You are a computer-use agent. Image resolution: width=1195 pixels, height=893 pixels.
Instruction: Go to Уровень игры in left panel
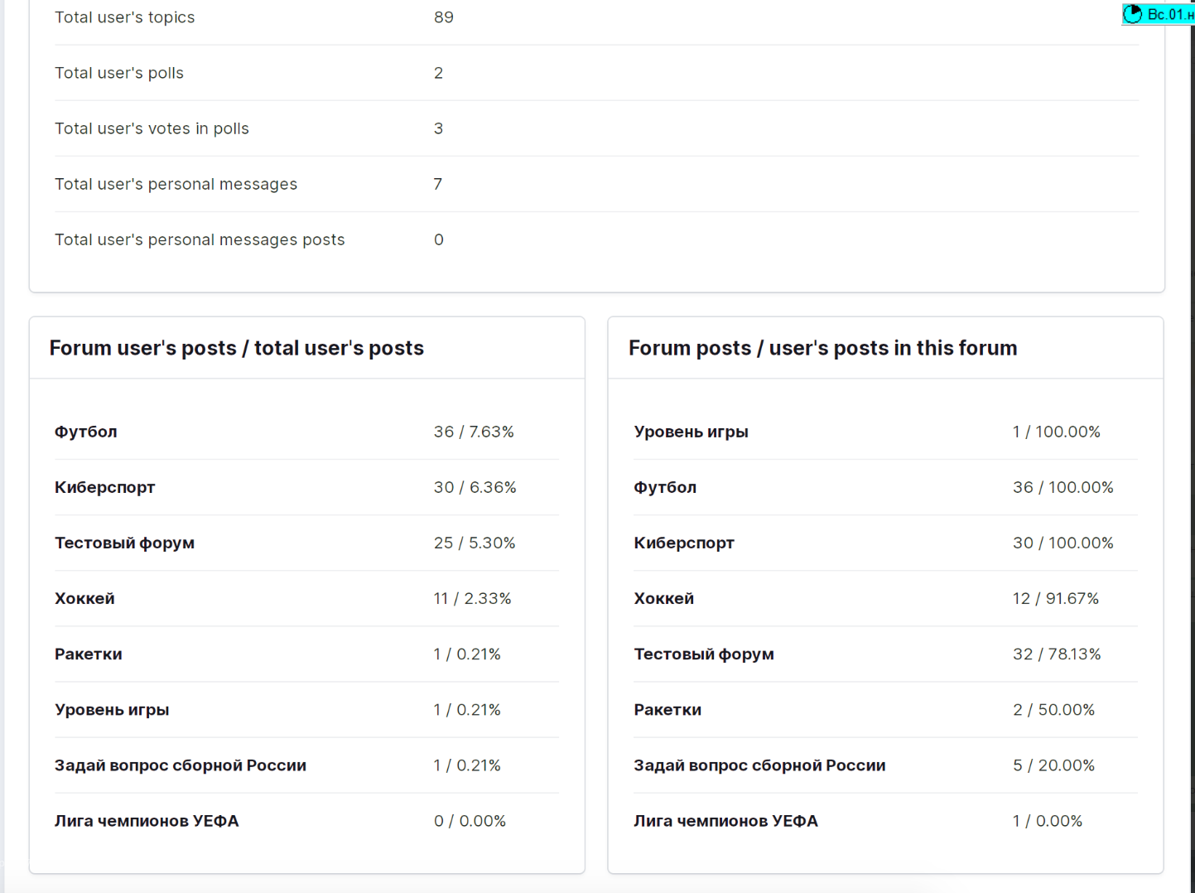coord(112,709)
